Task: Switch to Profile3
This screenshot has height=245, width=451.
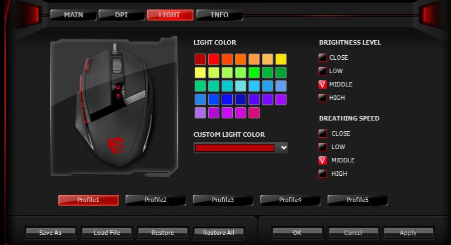Action: click(223, 200)
